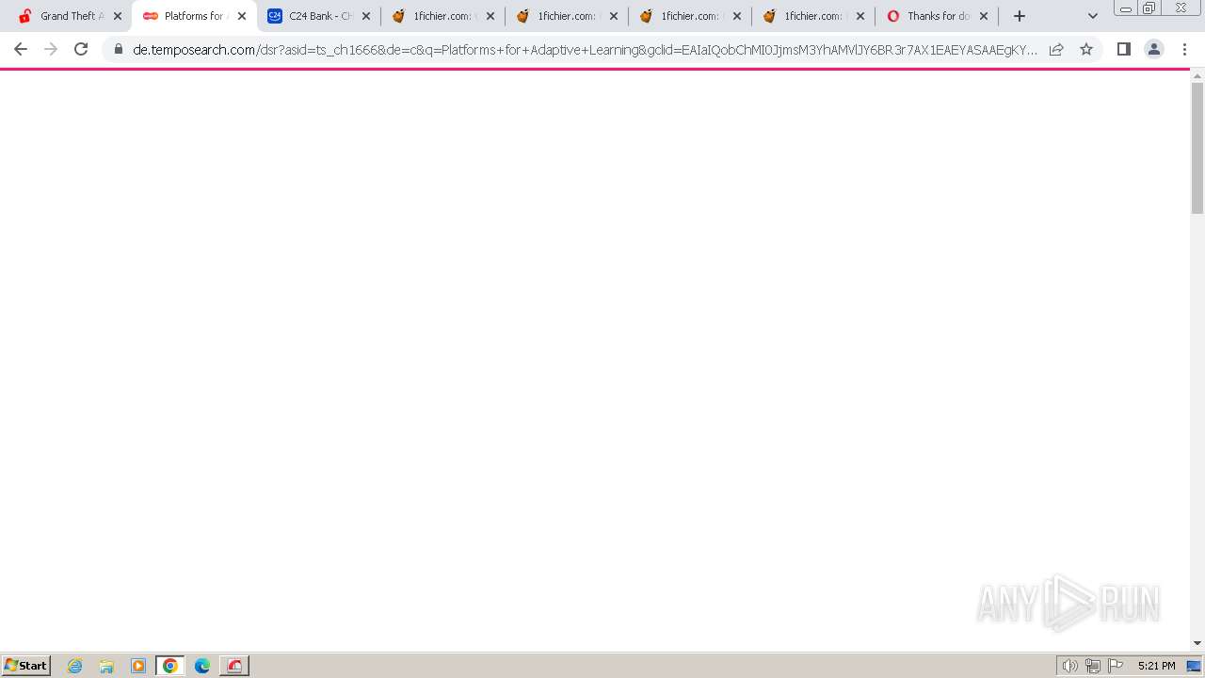Open the volume control tray icon
1205x678 pixels.
coord(1069,666)
